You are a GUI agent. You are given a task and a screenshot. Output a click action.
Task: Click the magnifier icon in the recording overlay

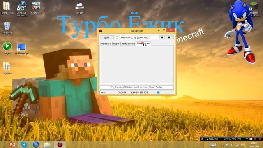point(206,139)
